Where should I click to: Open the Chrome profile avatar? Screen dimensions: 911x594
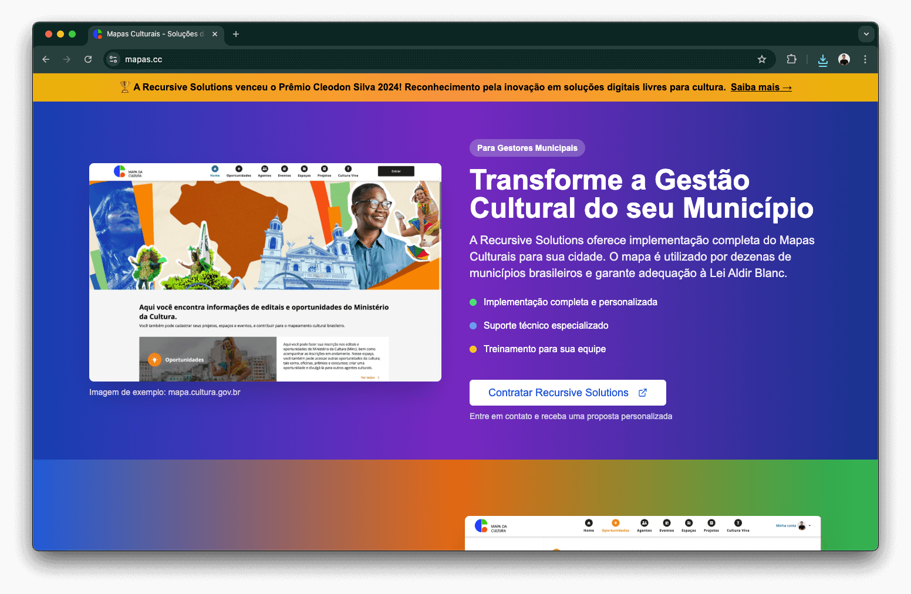click(x=843, y=59)
